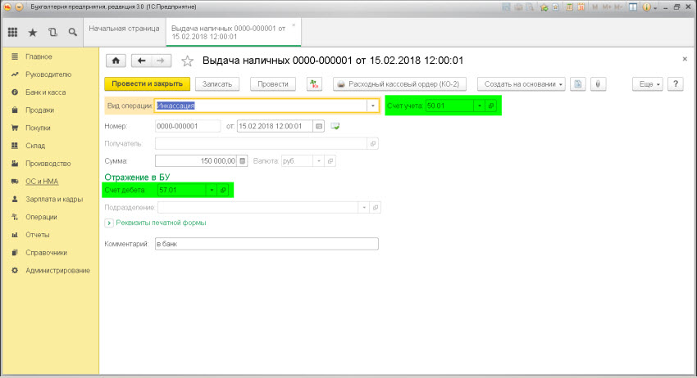
Task: Click the Записать button
Action: tap(217, 83)
